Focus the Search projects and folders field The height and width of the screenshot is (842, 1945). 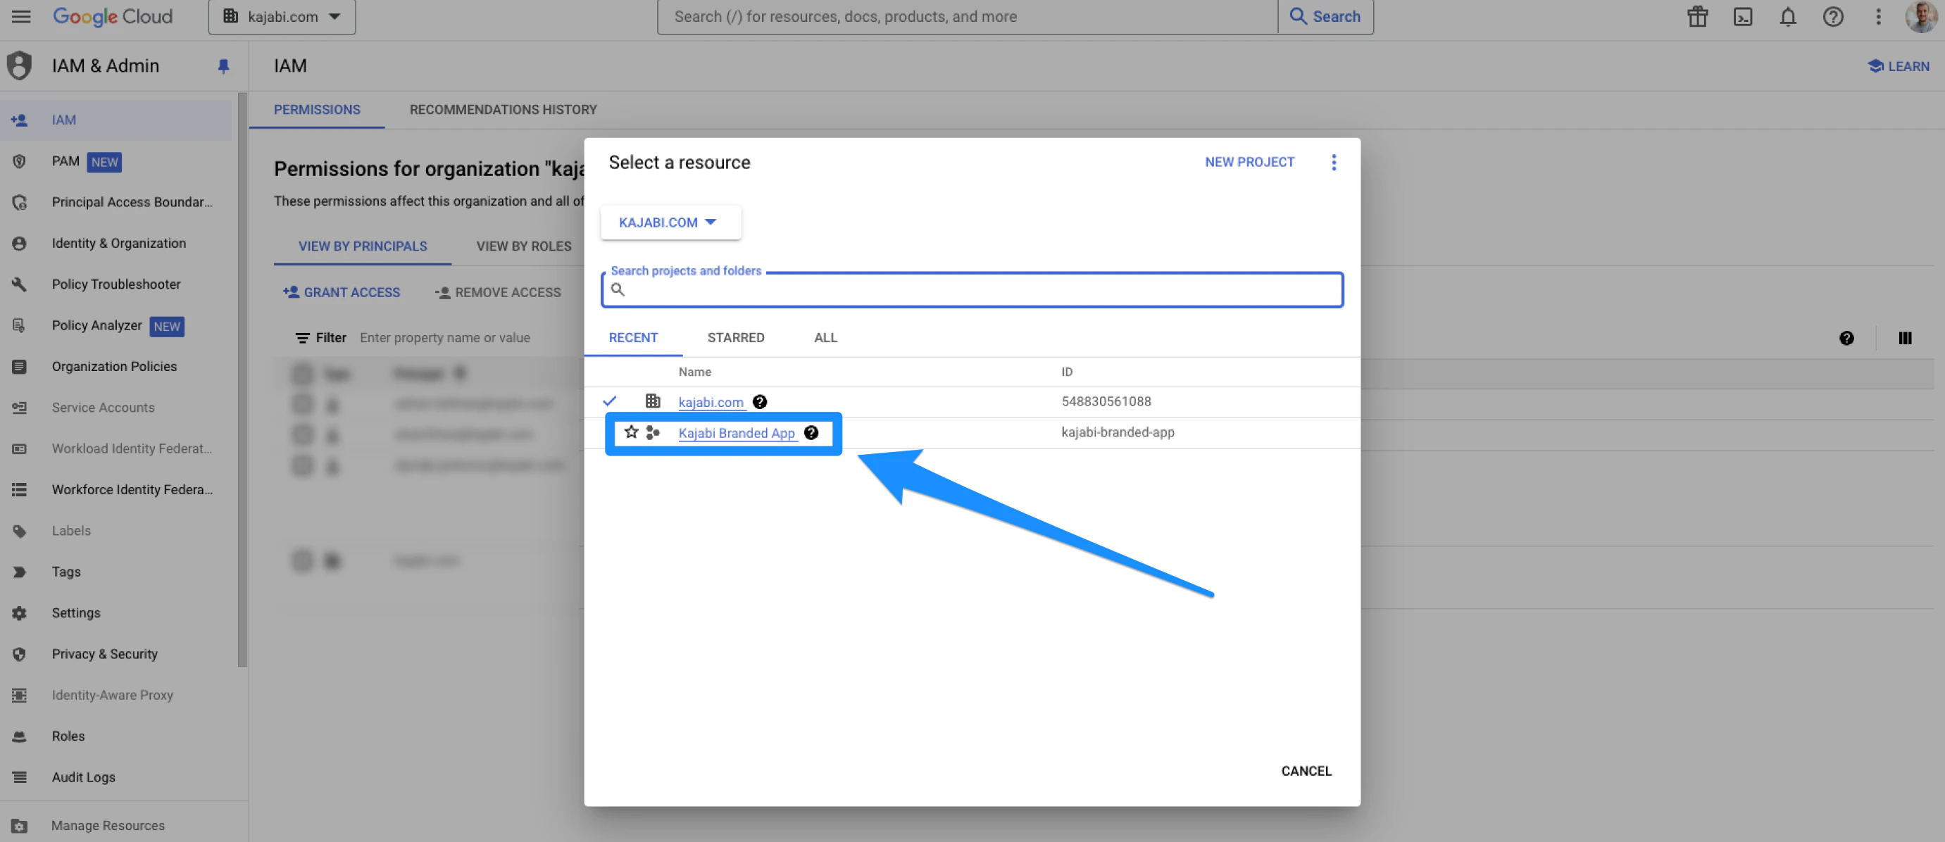point(982,290)
